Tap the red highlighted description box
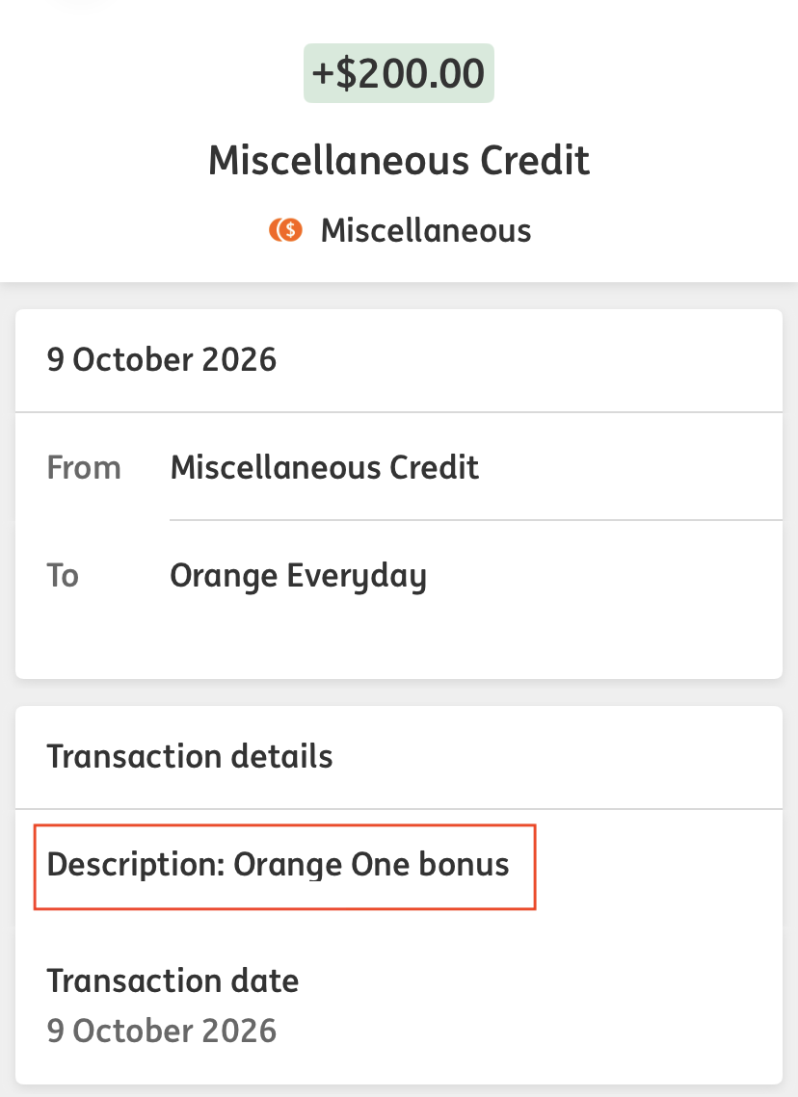Image resolution: width=798 pixels, height=1097 pixels. pyautogui.click(x=285, y=867)
